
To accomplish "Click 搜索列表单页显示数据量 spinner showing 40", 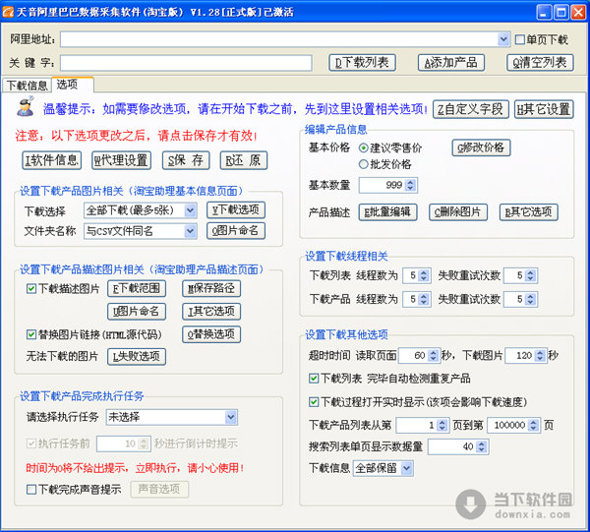I will point(482,447).
